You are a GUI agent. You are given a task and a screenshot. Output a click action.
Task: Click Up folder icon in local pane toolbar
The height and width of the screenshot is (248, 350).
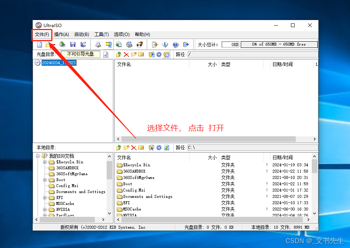pos(119,148)
